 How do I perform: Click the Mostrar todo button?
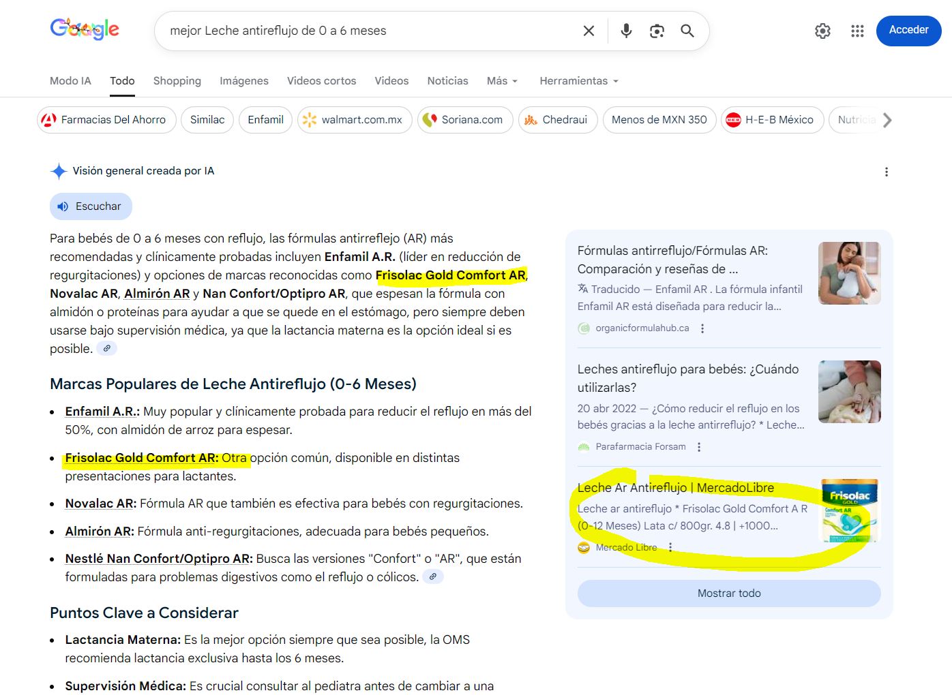pos(729,593)
